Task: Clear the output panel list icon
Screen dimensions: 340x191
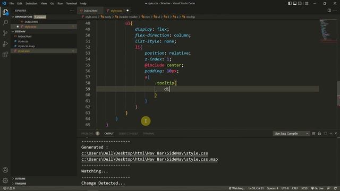Action: click(313, 134)
